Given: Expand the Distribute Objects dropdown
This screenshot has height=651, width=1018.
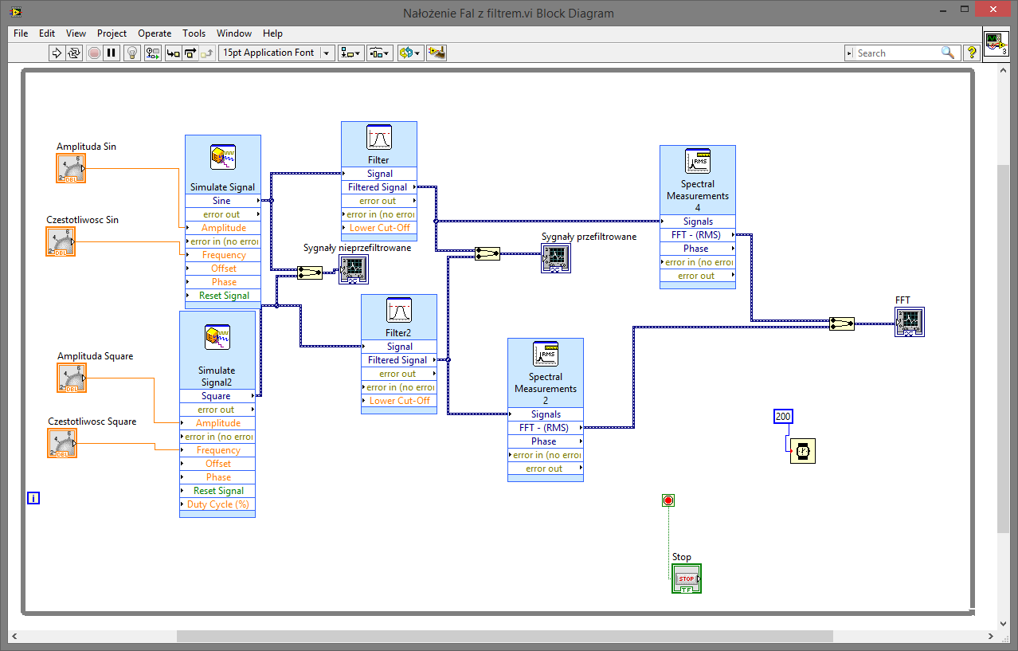Looking at the screenshot, I should click(379, 53).
